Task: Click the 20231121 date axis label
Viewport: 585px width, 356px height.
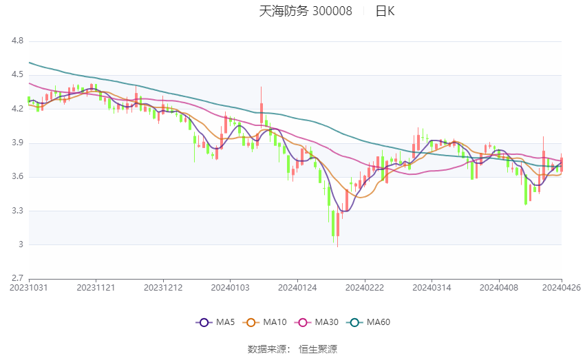Action: point(96,288)
